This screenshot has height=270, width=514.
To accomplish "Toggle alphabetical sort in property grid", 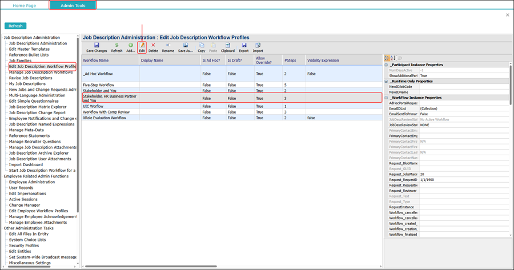I will [x=393, y=58].
